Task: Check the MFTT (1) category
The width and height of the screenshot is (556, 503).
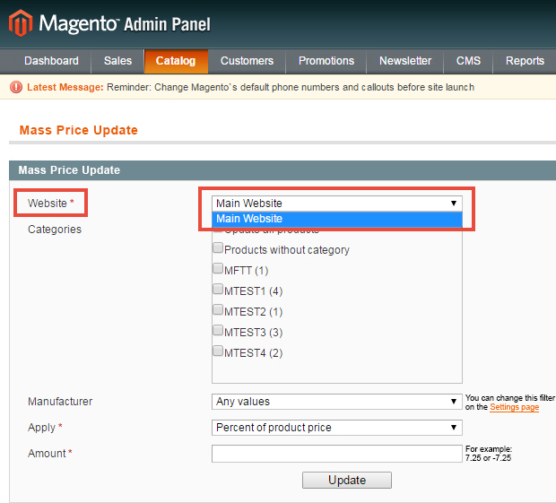Action: [x=218, y=268]
